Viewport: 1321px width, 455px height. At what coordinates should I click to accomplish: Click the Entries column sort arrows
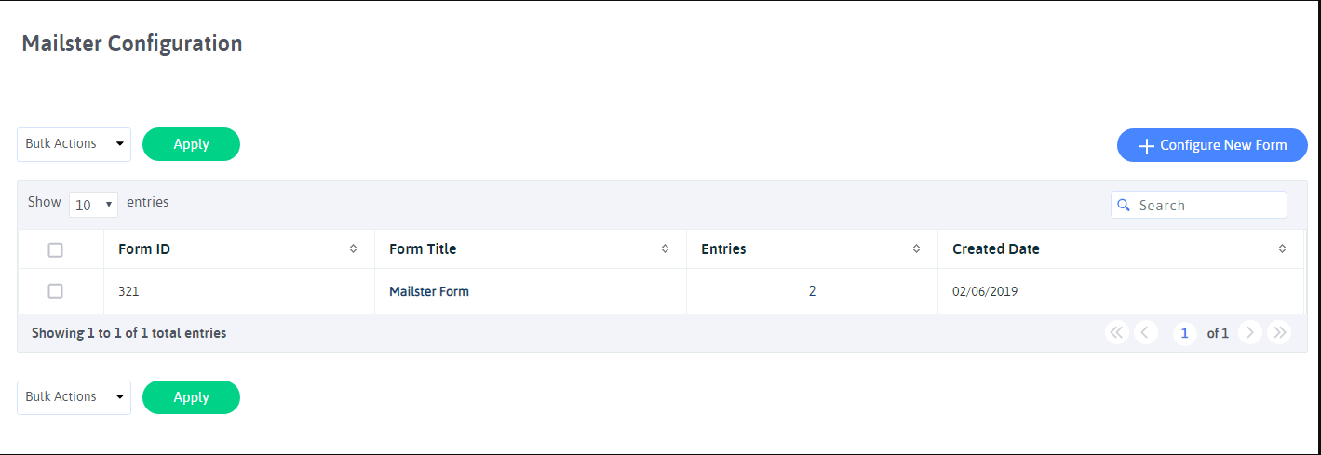point(916,248)
